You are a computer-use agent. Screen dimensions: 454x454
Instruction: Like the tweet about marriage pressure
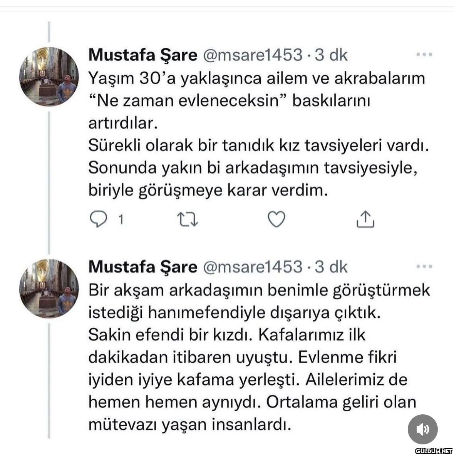point(276,219)
